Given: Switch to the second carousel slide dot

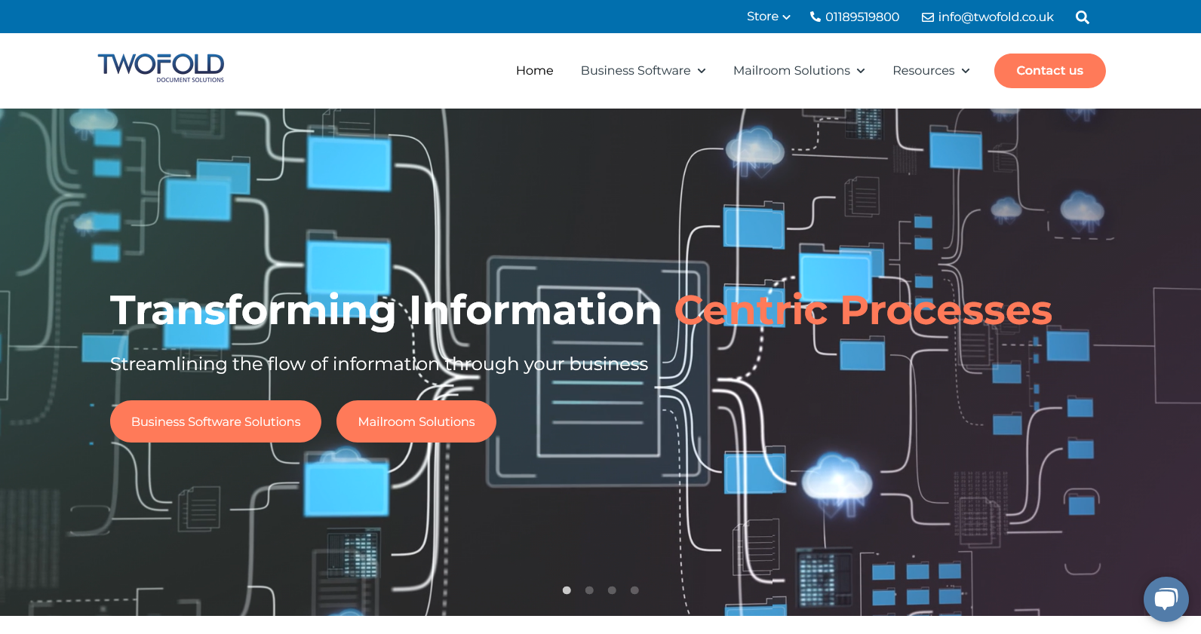Looking at the screenshot, I should 589,590.
